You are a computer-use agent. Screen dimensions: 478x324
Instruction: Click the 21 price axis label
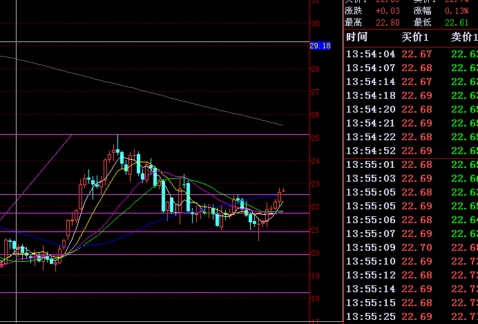pyautogui.click(x=315, y=230)
